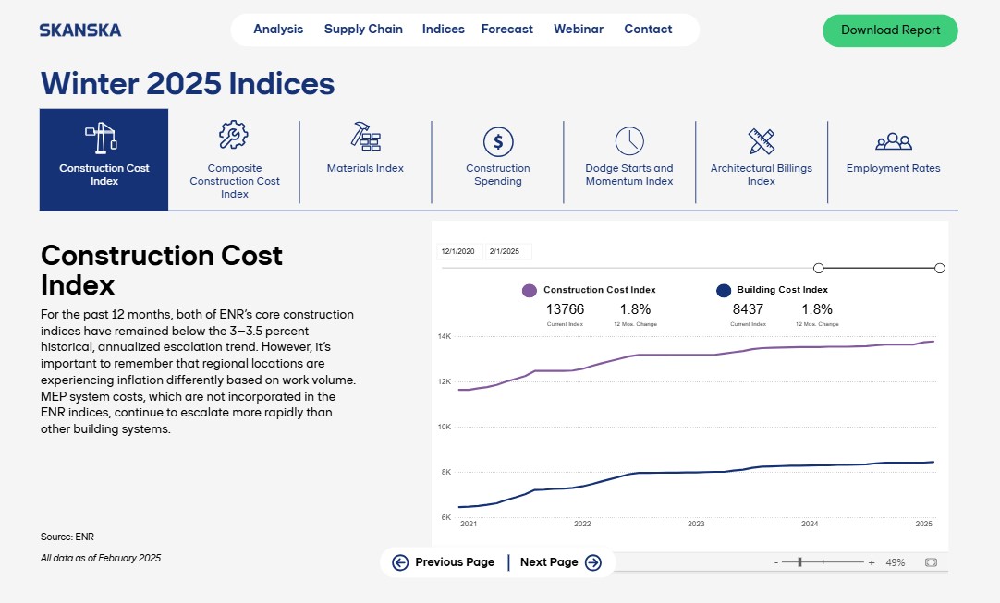This screenshot has width=1000, height=603.
Task: Click the start date field 12/1/2020
Action: [x=458, y=251]
